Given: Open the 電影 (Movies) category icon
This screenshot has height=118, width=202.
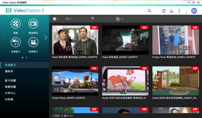Looking at the screenshot, I should [x=16, y=24].
